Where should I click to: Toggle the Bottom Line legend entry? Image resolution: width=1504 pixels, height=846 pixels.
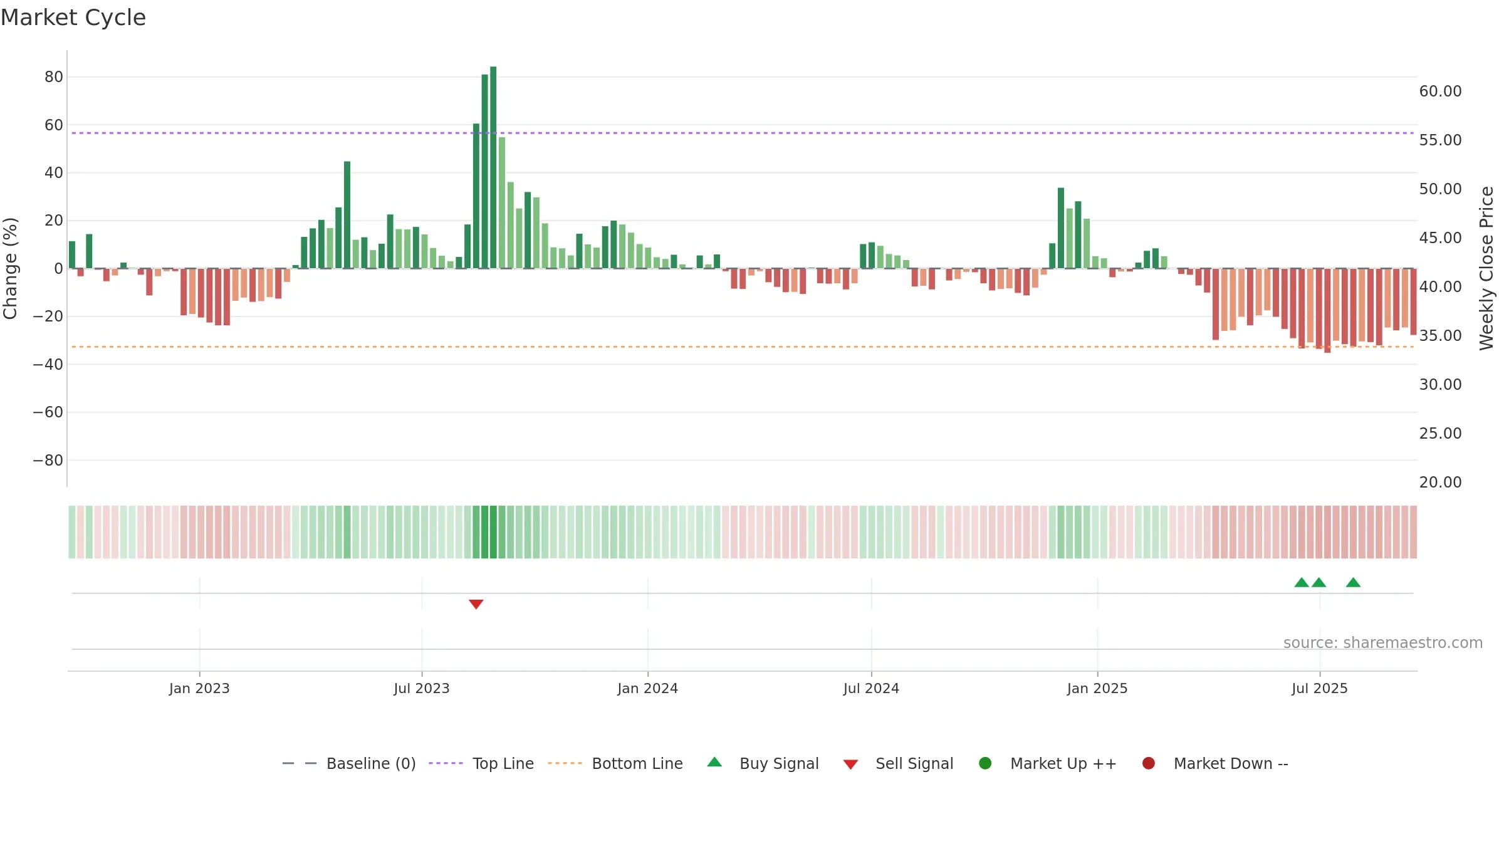pyautogui.click(x=615, y=763)
